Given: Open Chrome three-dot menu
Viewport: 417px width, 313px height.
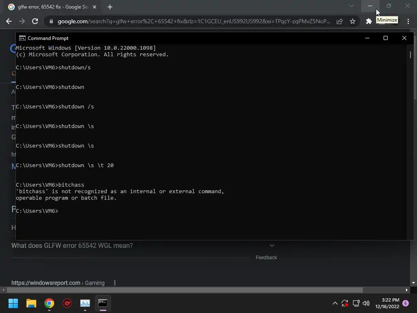Looking at the screenshot, I should 408,21.
